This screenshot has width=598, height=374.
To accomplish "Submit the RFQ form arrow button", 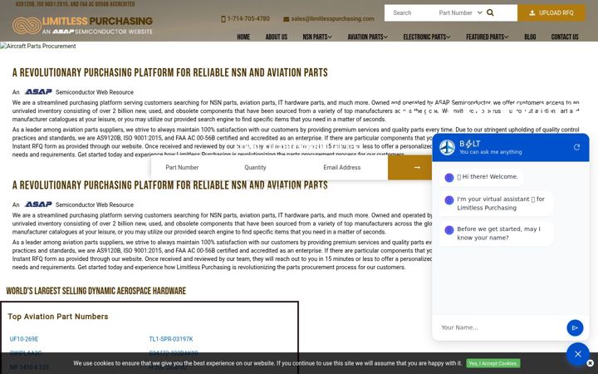I will coord(410,167).
